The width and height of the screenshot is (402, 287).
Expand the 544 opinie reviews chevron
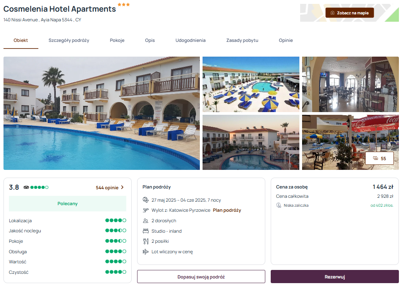pos(122,187)
